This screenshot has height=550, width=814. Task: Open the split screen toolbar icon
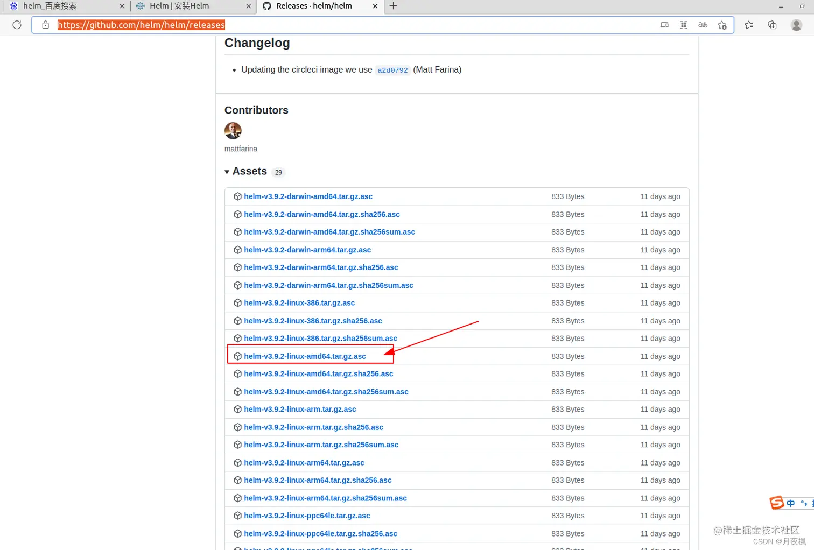coord(664,25)
